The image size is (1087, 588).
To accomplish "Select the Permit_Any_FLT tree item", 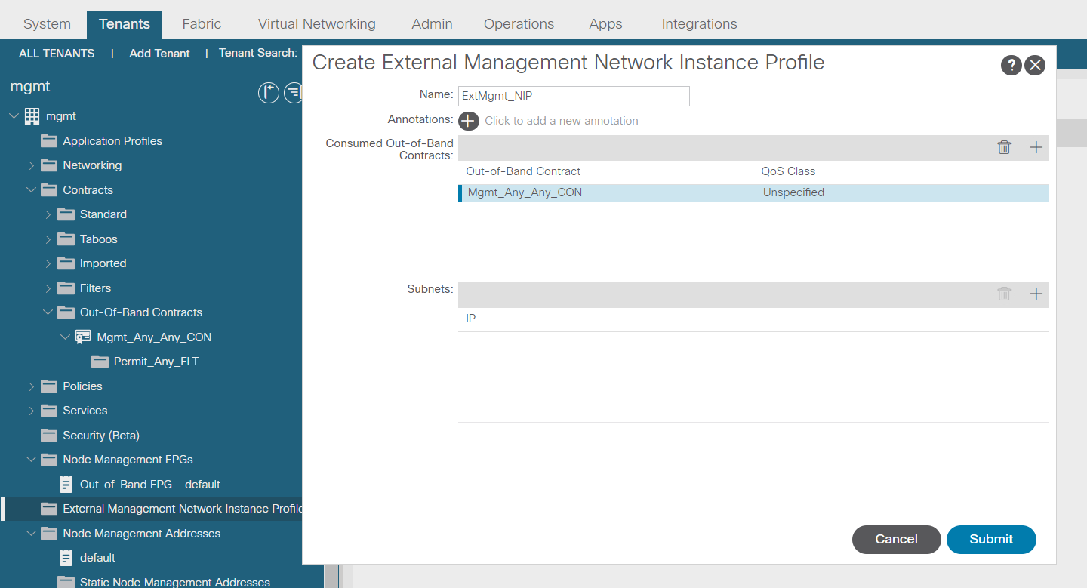I will tap(156, 362).
